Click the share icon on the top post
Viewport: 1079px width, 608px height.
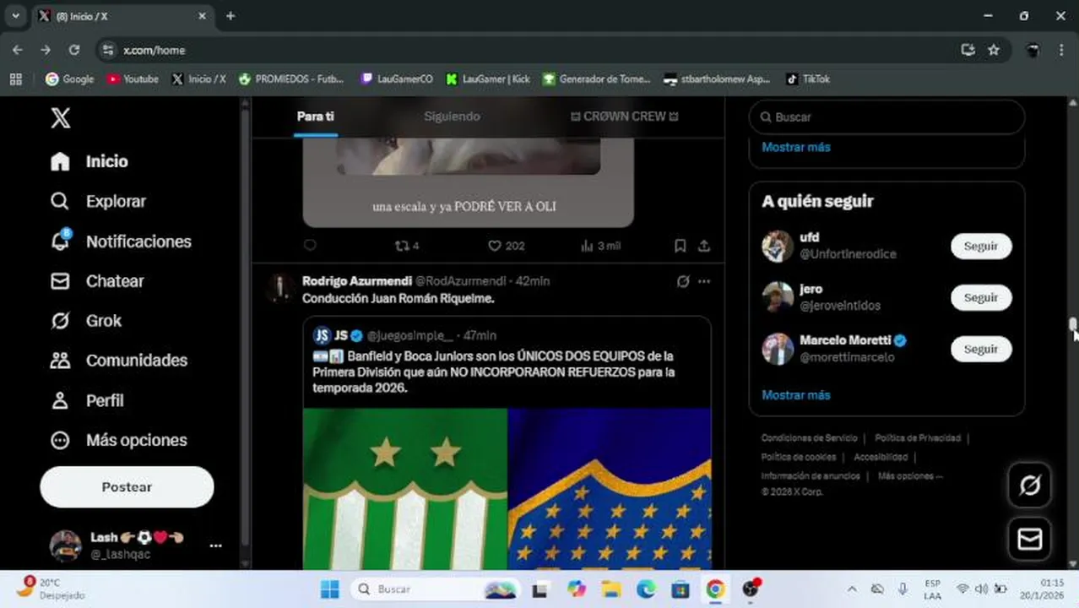704,246
